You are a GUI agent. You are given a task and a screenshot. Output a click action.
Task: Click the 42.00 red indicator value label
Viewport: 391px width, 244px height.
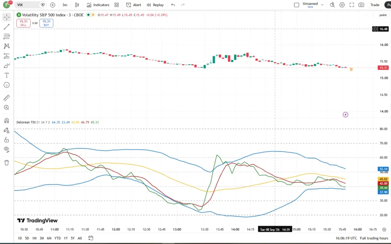383,184
